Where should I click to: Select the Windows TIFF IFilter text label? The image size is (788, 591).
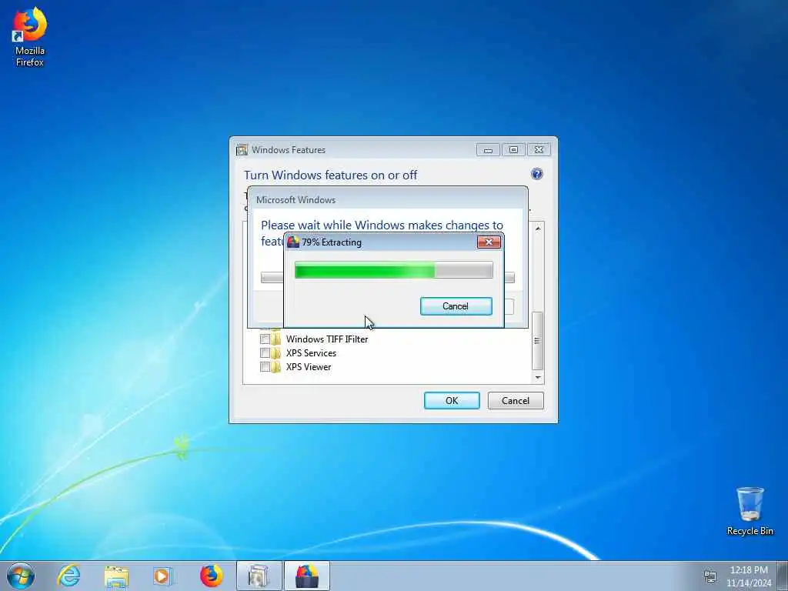click(327, 339)
